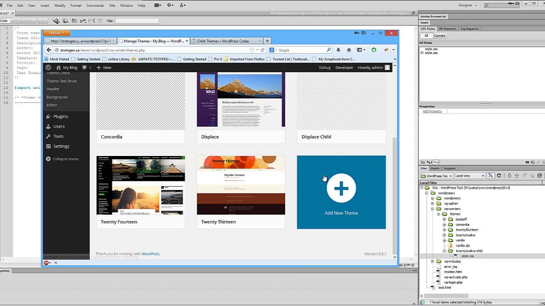
Task: Open the Designer workspace dropdown
Action: [x=468, y=6]
